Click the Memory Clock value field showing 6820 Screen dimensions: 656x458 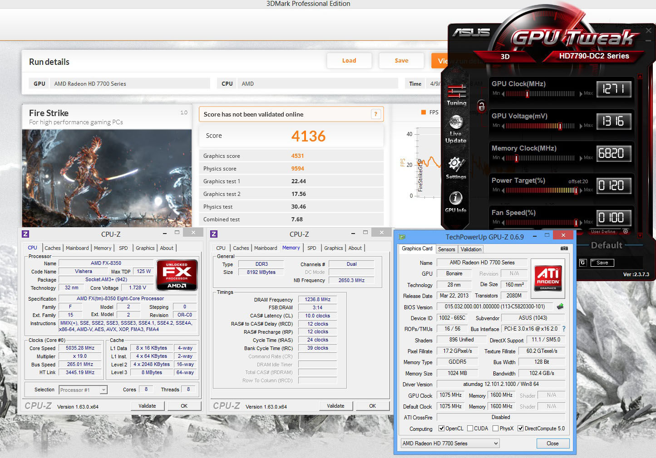pyautogui.click(x=614, y=153)
